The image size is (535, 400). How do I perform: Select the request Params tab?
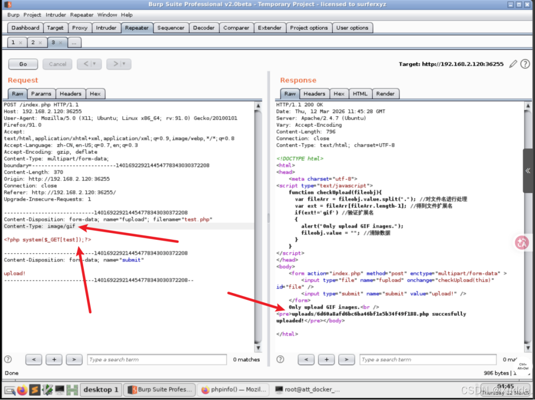[41, 93]
